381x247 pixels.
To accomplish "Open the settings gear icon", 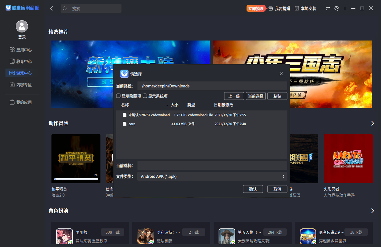I will tap(336, 8).
